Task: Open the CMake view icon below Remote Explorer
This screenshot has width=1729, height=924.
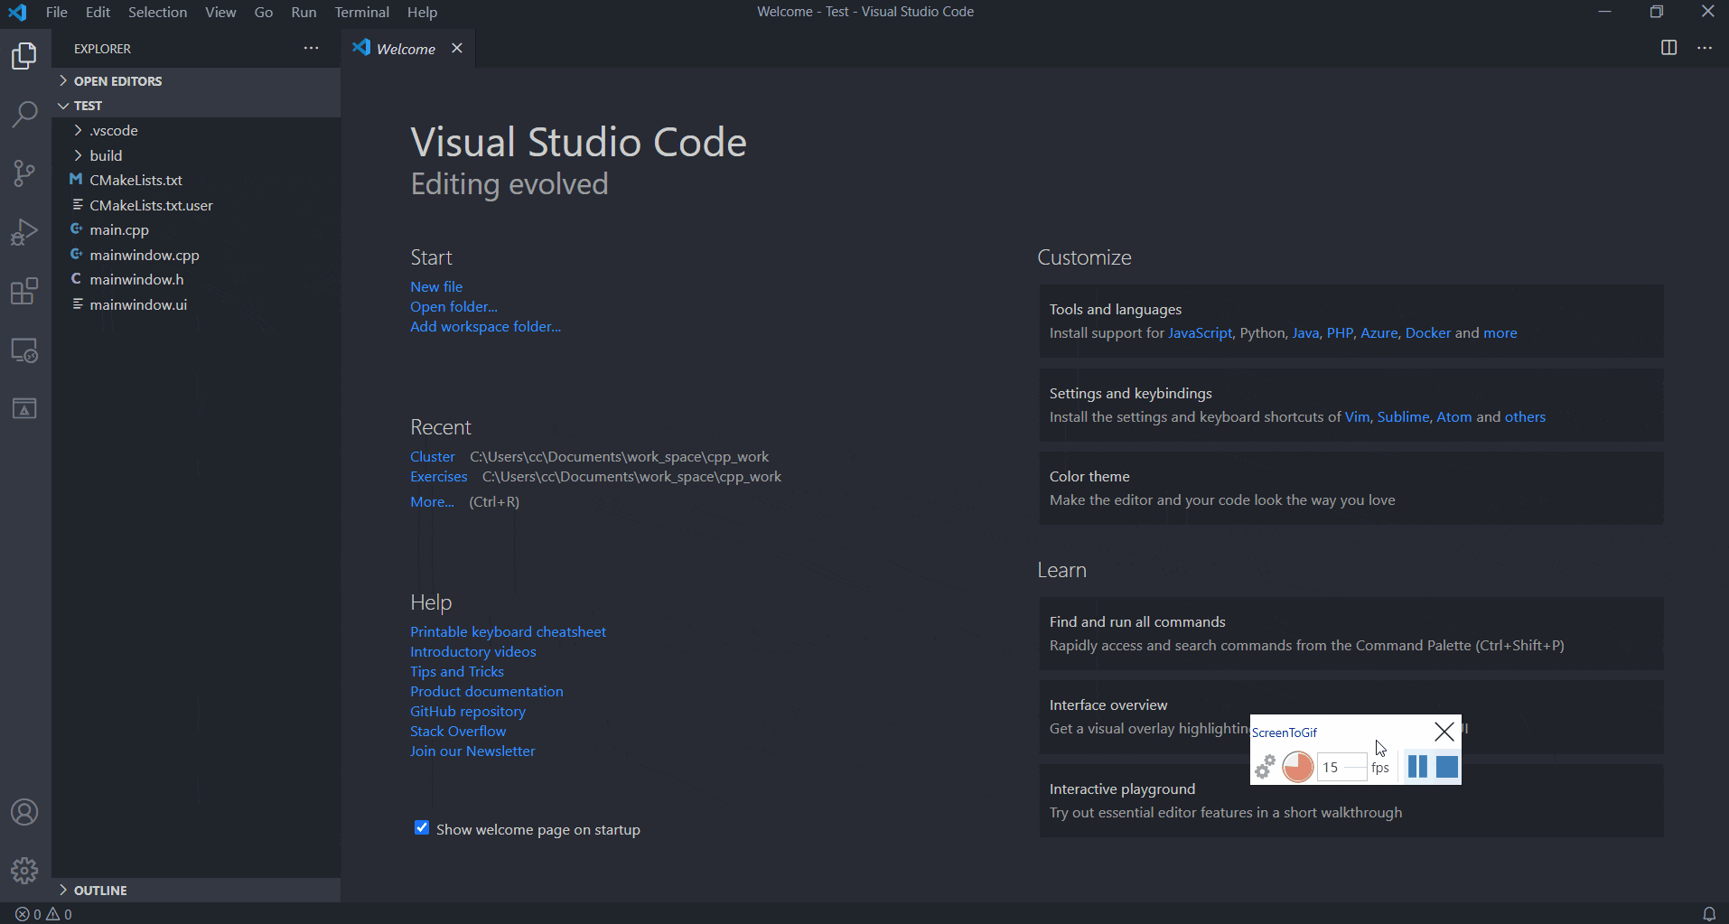Action: pos(24,408)
